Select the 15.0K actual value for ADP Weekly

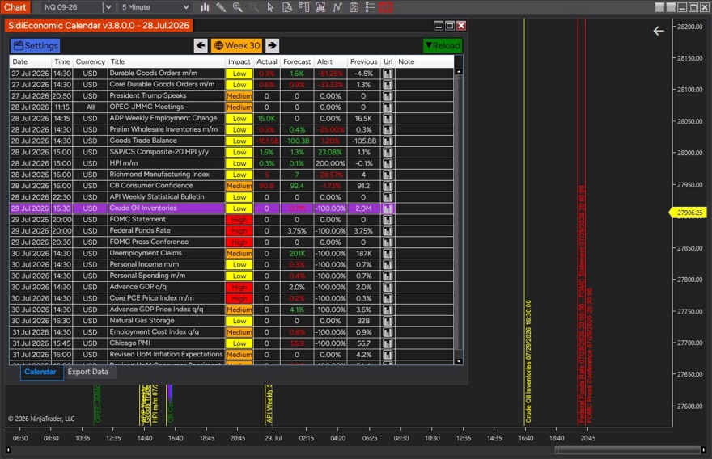coord(266,118)
